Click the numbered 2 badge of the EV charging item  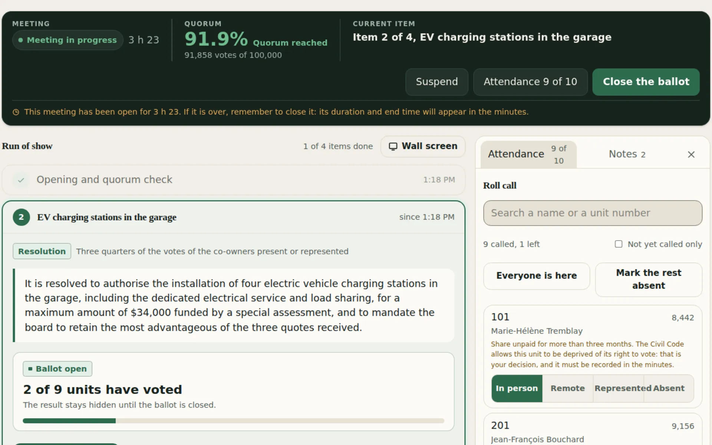[21, 217]
